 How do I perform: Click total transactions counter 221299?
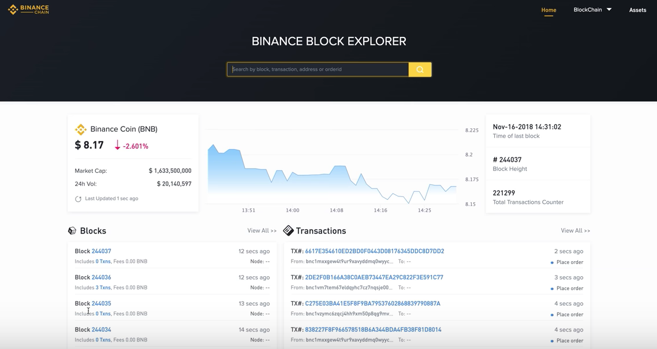[503, 193]
